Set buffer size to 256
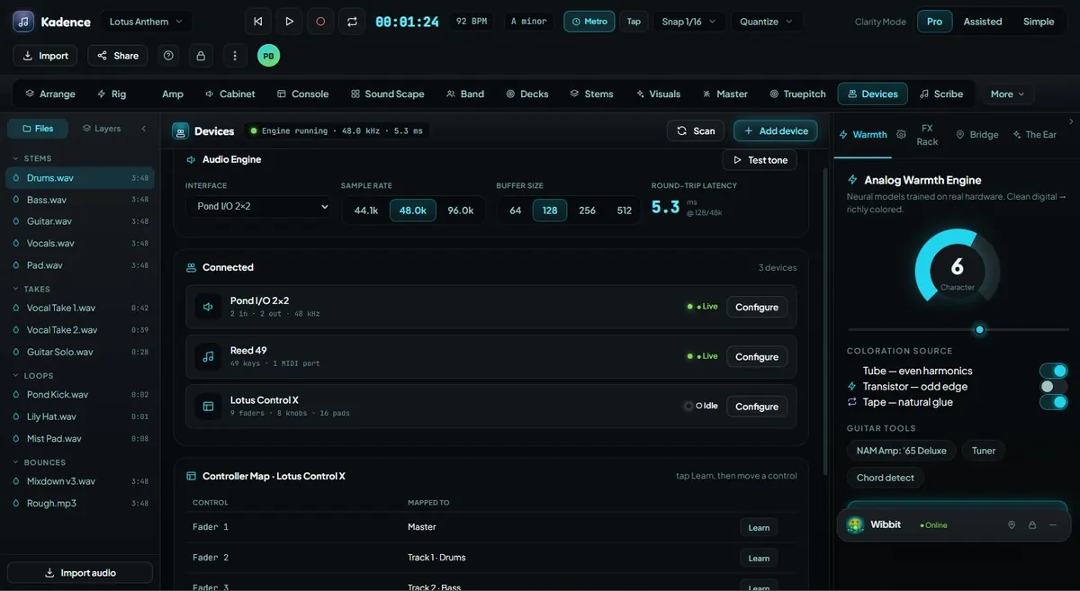Image resolution: width=1080 pixels, height=591 pixels. tap(587, 210)
